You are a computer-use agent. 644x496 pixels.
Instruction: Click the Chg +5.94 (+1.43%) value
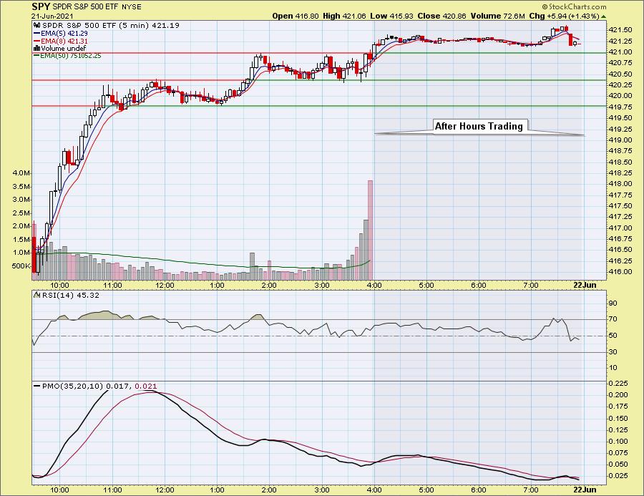coord(565,16)
